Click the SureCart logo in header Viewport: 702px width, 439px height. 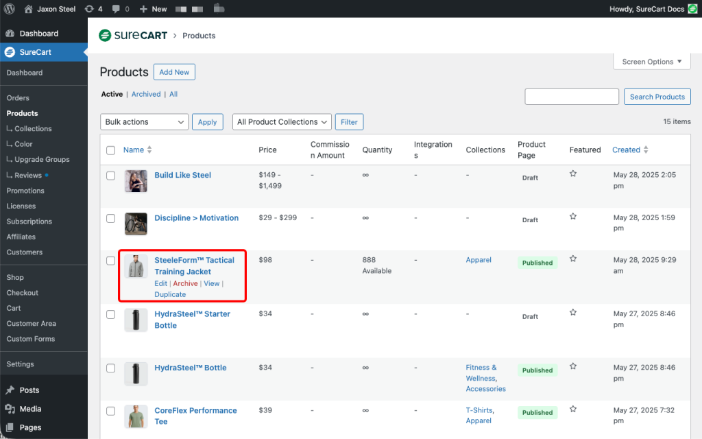pos(133,36)
